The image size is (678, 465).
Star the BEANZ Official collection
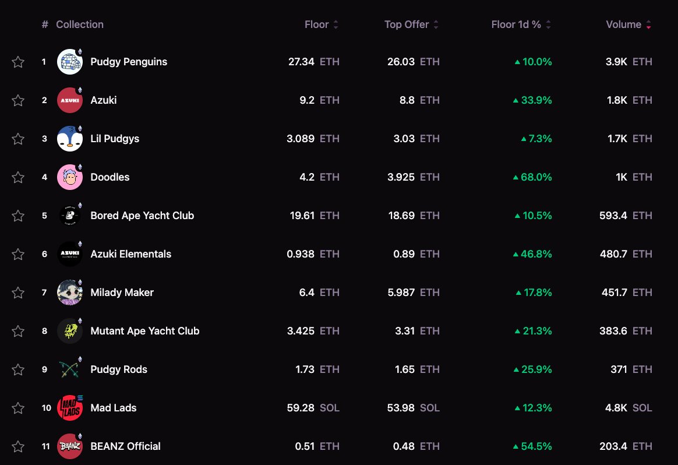pyautogui.click(x=18, y=446)
